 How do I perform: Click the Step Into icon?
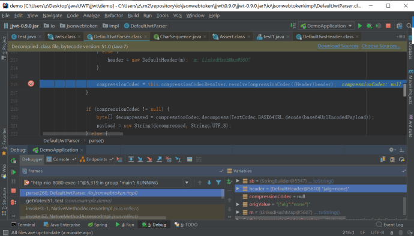(140, 159)
